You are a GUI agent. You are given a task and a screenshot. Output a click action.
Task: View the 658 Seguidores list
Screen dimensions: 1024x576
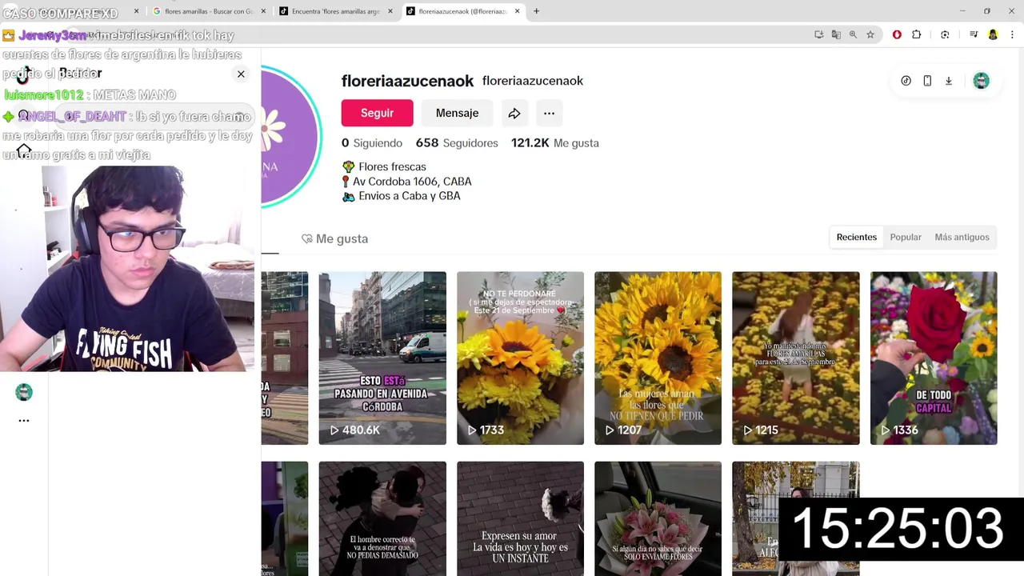[457, 143]
